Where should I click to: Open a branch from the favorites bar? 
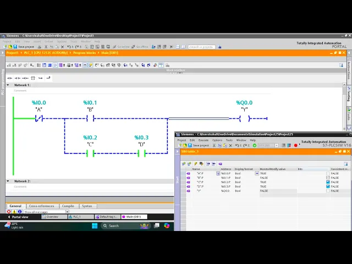[x=40, y=78]
